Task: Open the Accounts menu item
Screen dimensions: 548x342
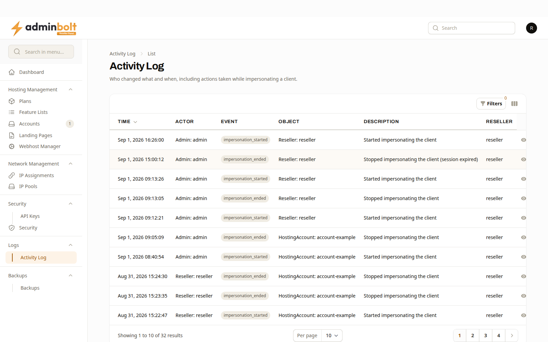Action: click(41, 124)
